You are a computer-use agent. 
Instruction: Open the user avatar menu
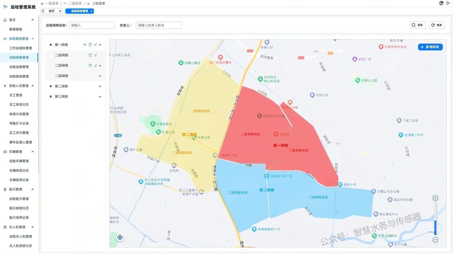point(441,3)
